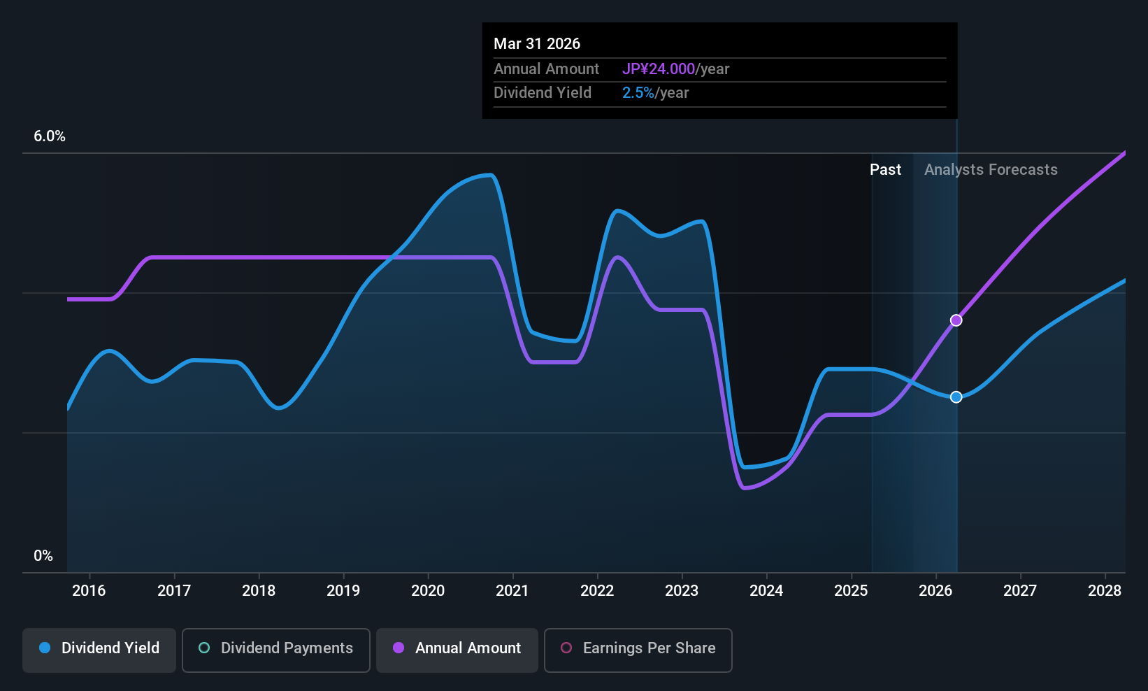
Task: Click the JP¥24.000 annual amount value
Action: 659,69
